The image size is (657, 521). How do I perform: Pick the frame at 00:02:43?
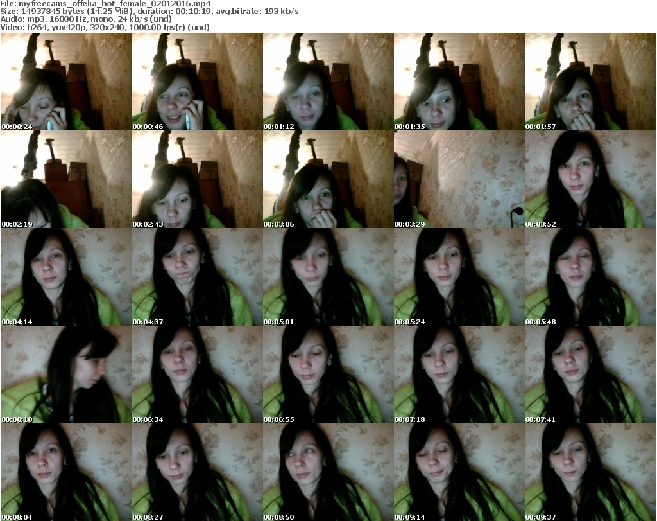click(x=198, y=179)
